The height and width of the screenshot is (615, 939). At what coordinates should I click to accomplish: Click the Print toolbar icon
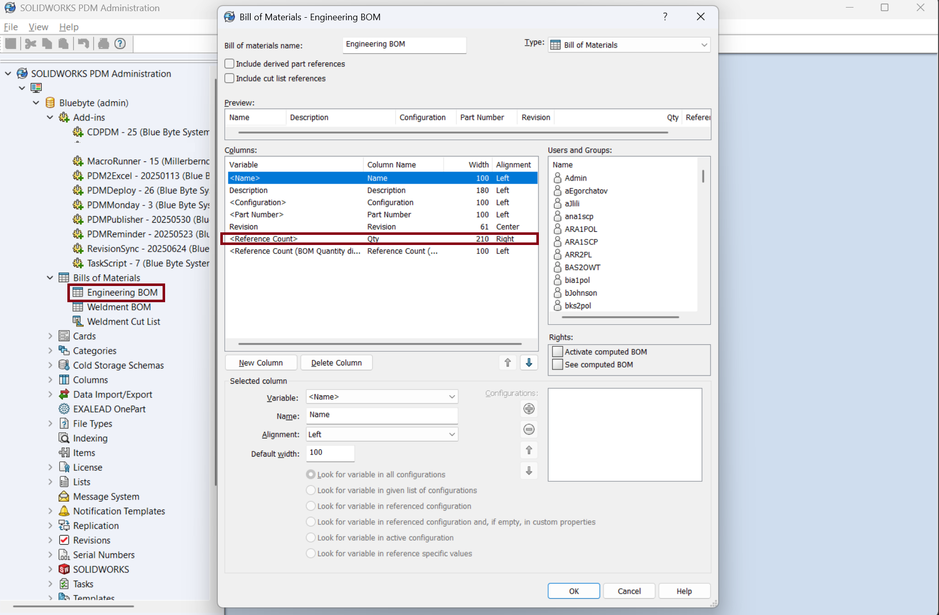click(x=104, y=44)
